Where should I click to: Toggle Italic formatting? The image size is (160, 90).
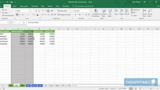pos(20,14)
